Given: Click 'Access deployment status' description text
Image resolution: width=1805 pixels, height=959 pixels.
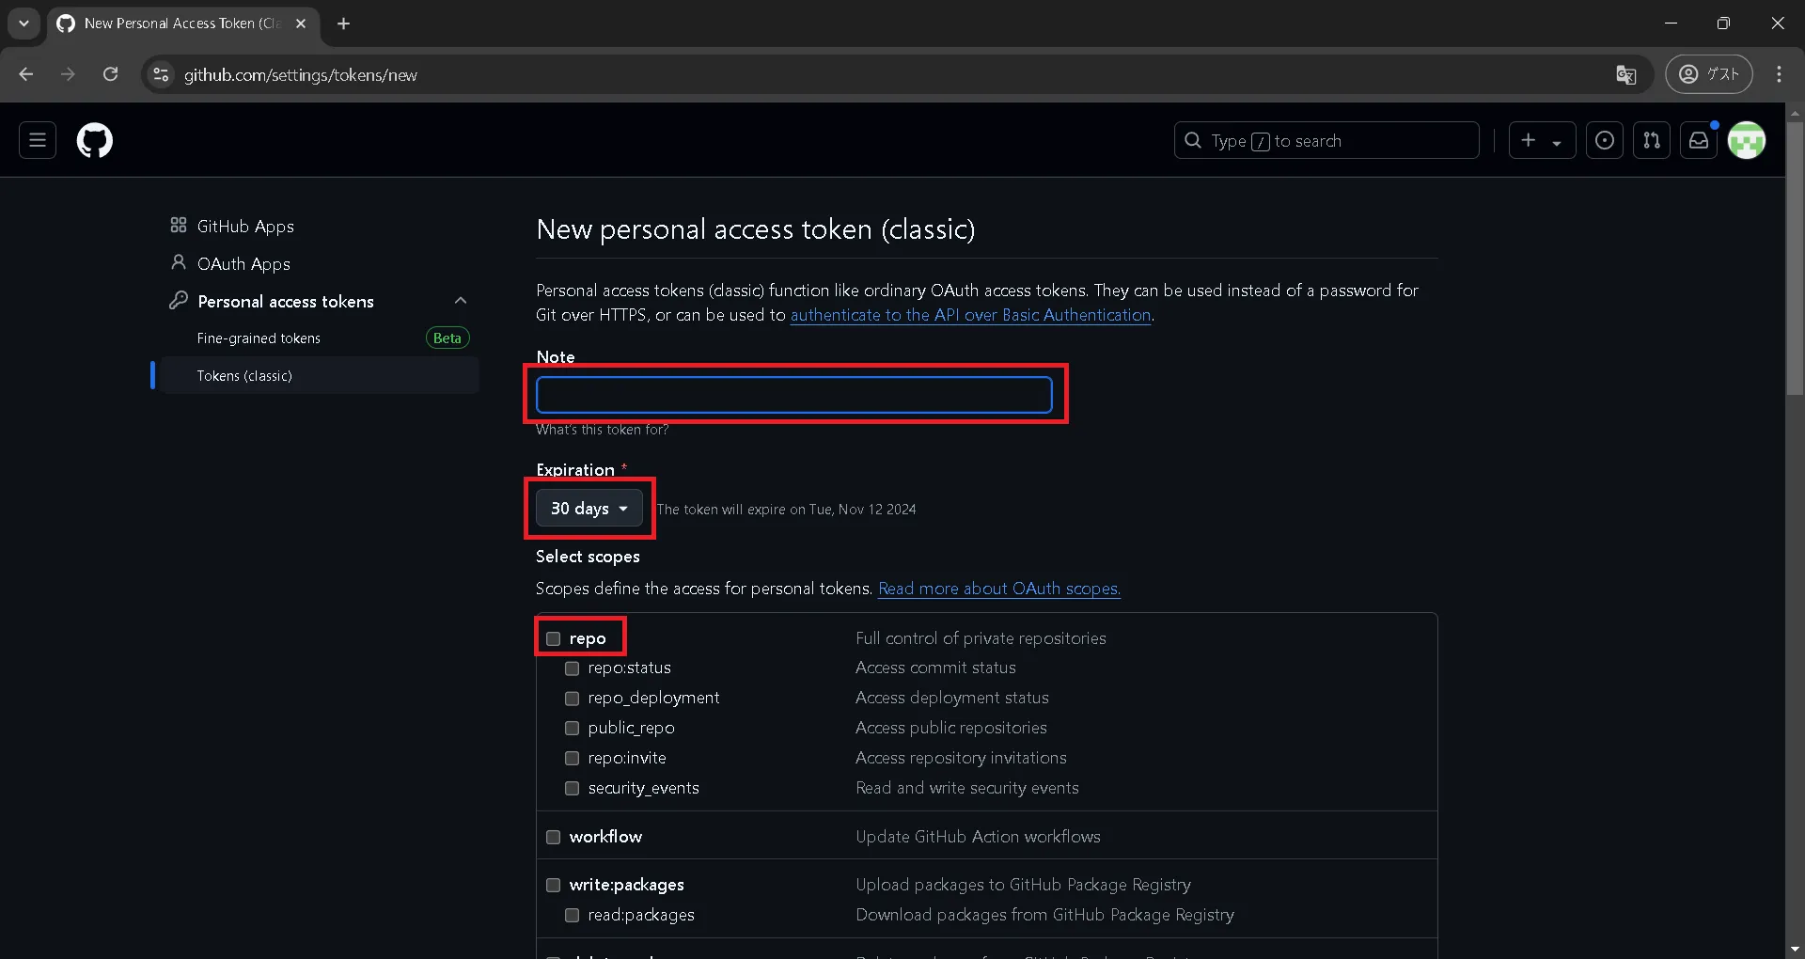Looking at the screenshot, I should [x=952, y=698].
